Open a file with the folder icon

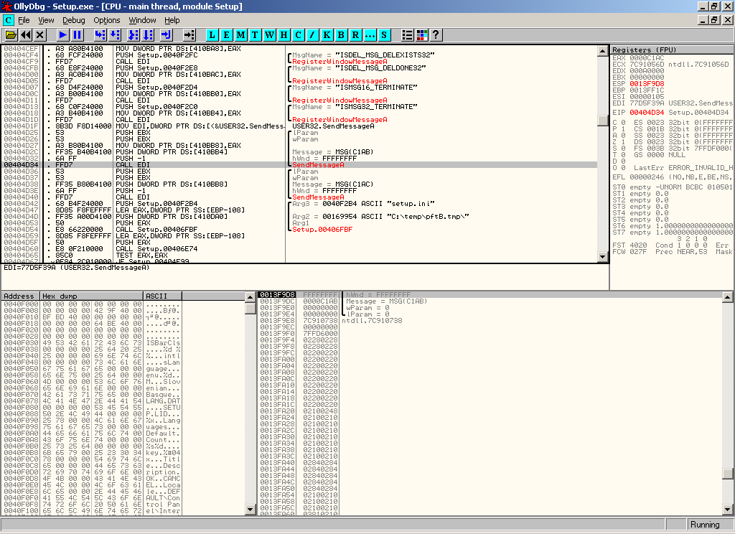point(11,35)
